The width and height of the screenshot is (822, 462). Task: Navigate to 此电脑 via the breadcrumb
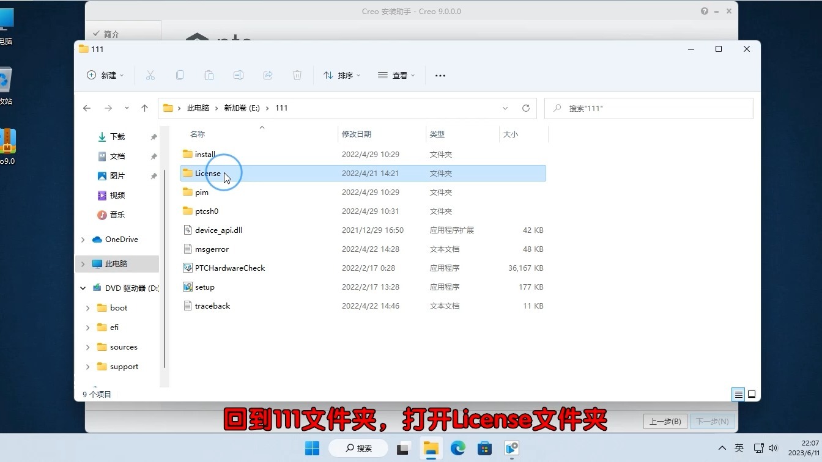(x=197, y=108)
